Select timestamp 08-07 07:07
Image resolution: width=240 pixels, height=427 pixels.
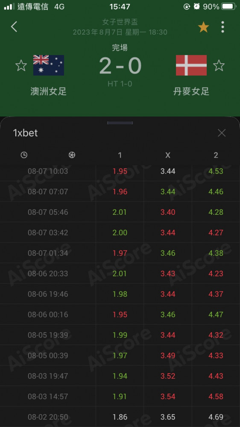[48, 191]
